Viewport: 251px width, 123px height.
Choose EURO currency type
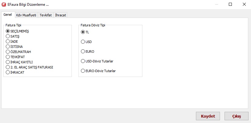point(83,52)
